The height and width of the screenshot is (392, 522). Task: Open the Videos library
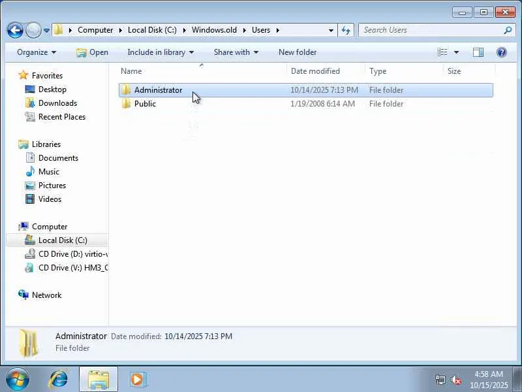tap(50, 199)
